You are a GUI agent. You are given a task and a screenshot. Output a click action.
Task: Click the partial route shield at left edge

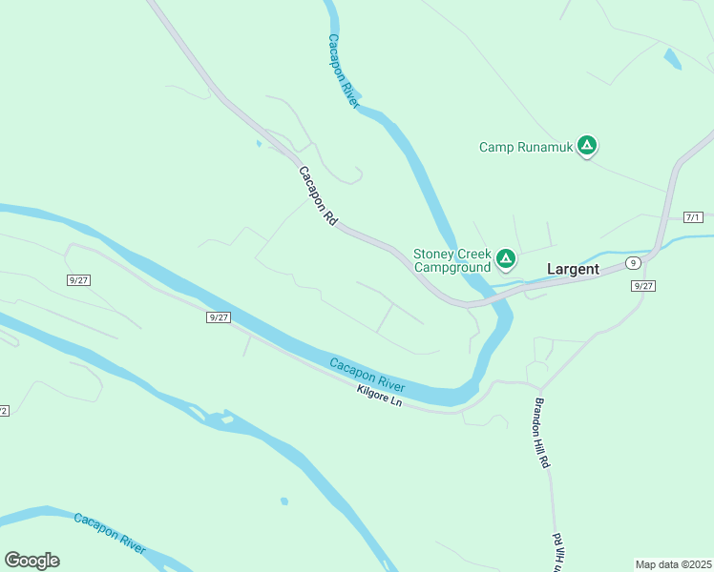(x=4, y=411)
